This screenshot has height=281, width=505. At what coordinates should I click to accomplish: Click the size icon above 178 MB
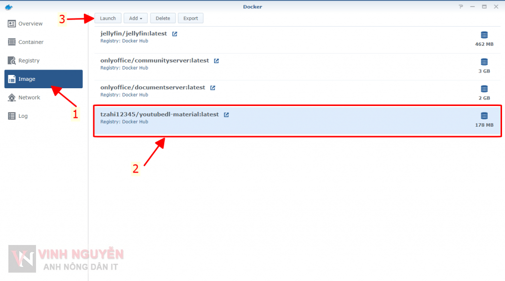tap(484, 116)
